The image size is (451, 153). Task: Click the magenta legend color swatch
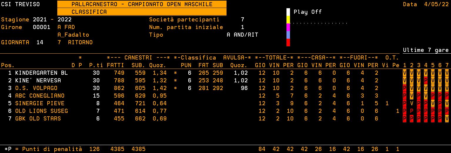click(x=288, y=27)
